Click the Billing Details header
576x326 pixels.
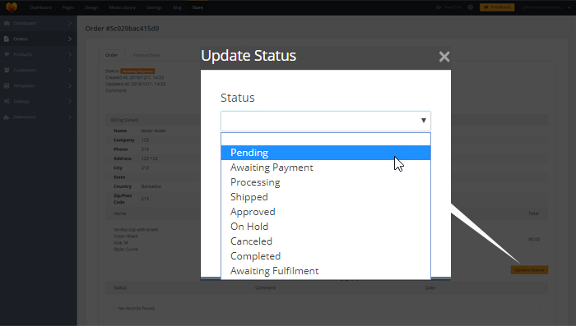(125, 120)
